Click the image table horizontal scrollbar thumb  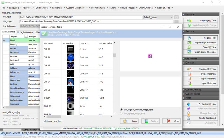(x=54, y=117)
